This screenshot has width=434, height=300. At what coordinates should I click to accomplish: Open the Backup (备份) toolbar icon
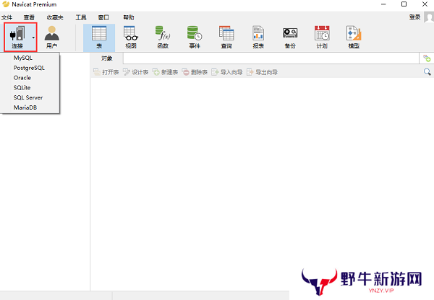(x=290, y=37)
